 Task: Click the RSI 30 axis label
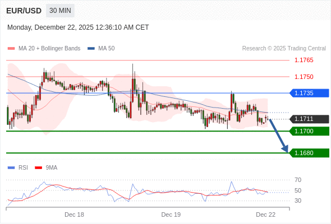tap(298, 200)
